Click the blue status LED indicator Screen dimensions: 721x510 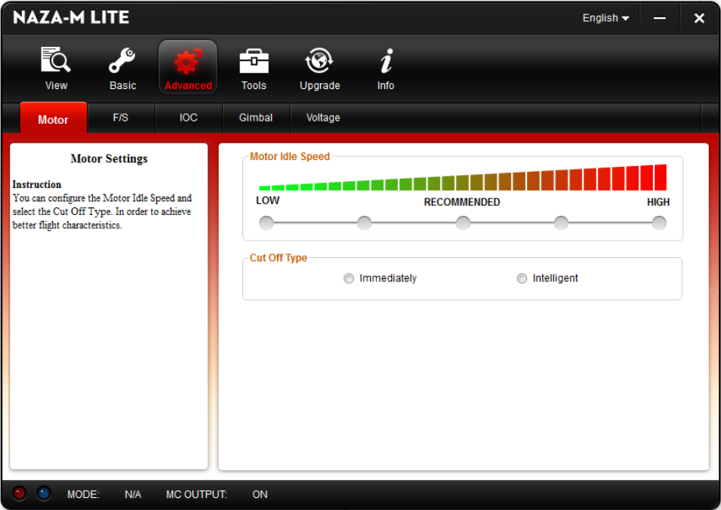pos(44,493)
